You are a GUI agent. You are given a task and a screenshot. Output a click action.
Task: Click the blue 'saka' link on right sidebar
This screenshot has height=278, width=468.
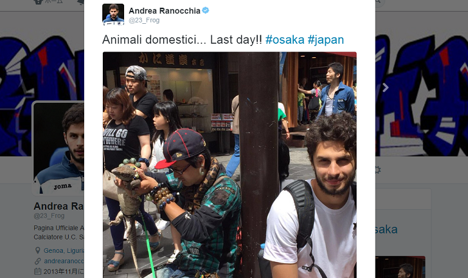[386, 230]
